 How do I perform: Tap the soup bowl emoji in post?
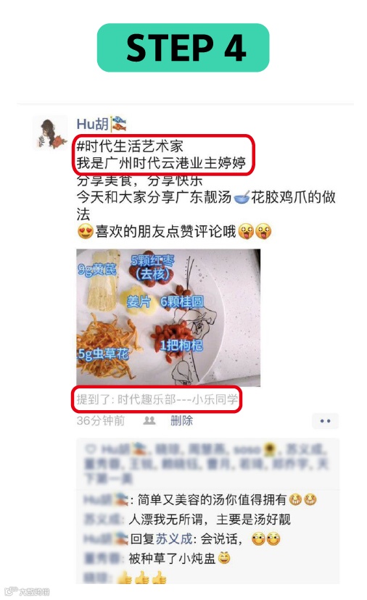coord(242,197)
